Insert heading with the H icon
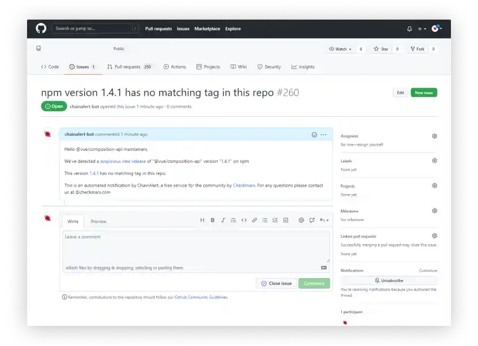 point(202,220)
